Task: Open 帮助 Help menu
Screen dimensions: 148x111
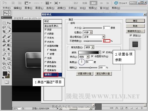Action: tap(116, 8)
